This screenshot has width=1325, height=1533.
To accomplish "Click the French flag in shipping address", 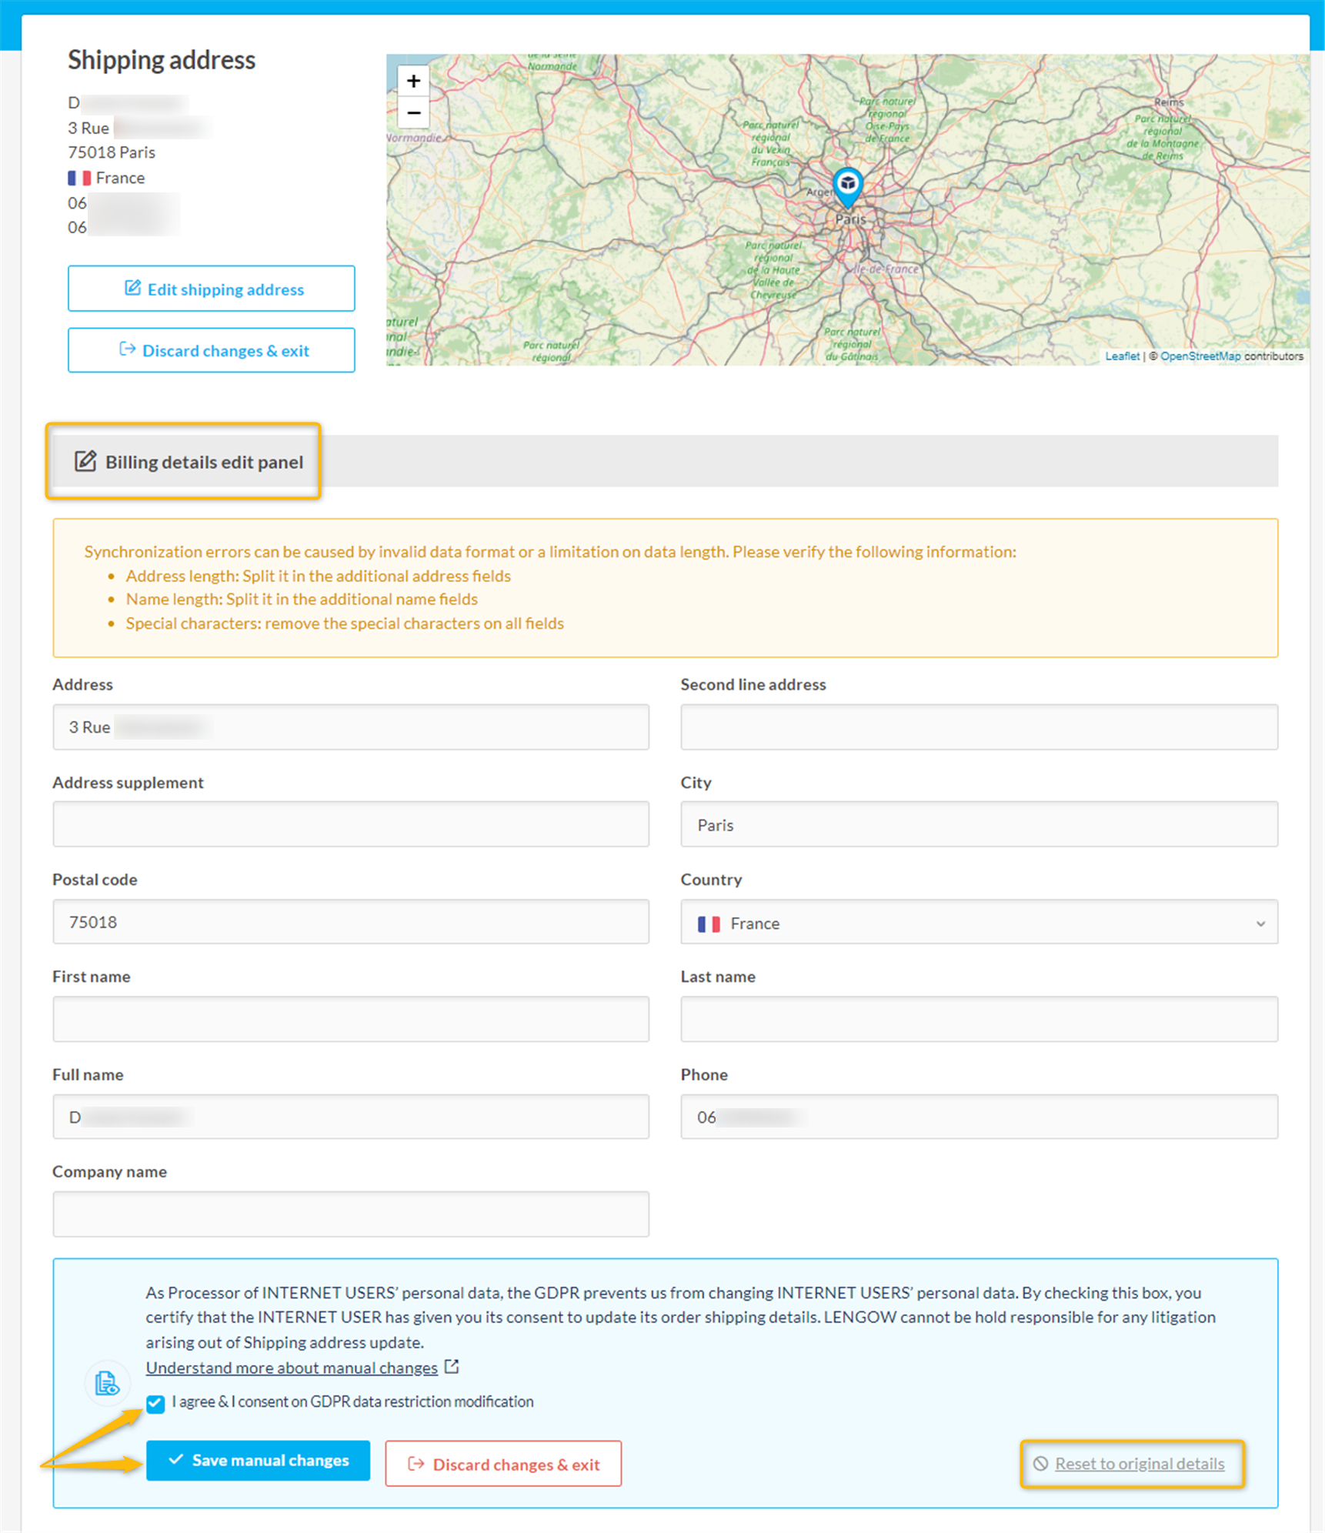I will tap(79, 178).
